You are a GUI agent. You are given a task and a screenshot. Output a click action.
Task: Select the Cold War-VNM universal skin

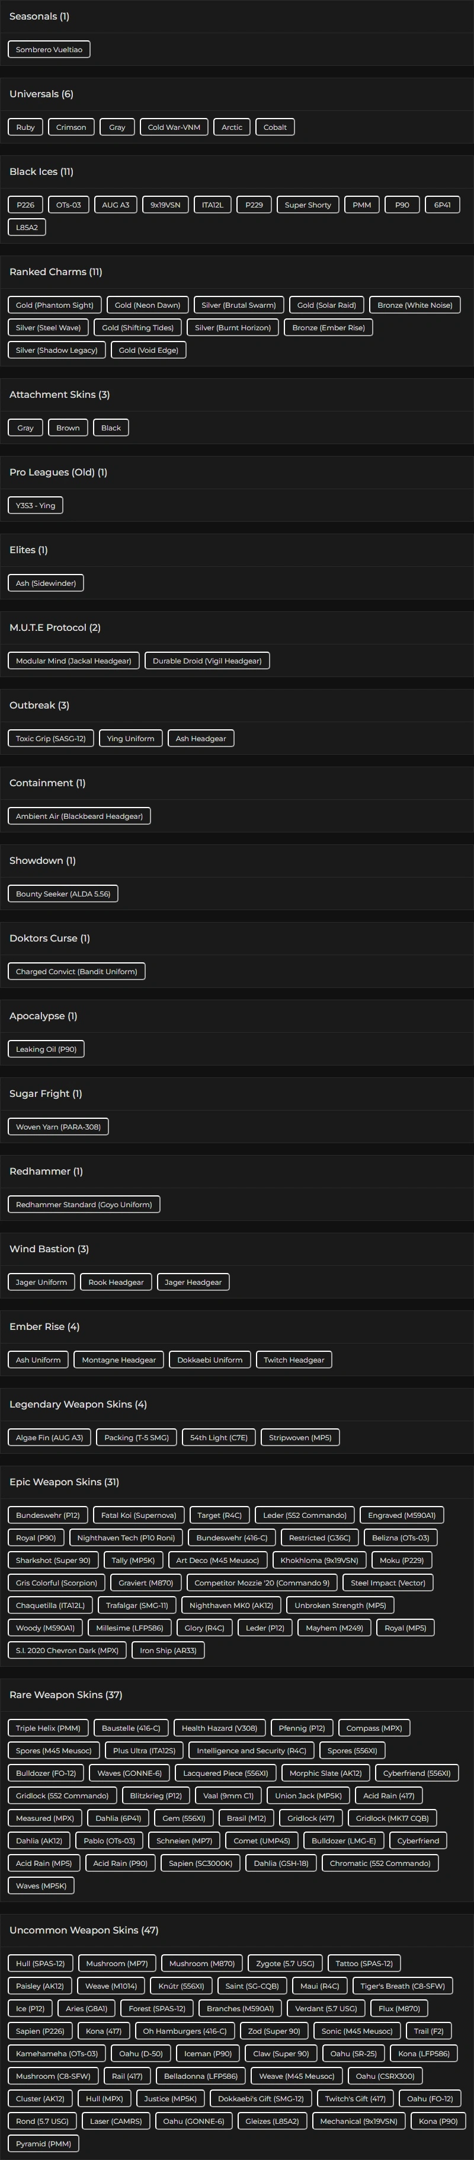(174, 127)
